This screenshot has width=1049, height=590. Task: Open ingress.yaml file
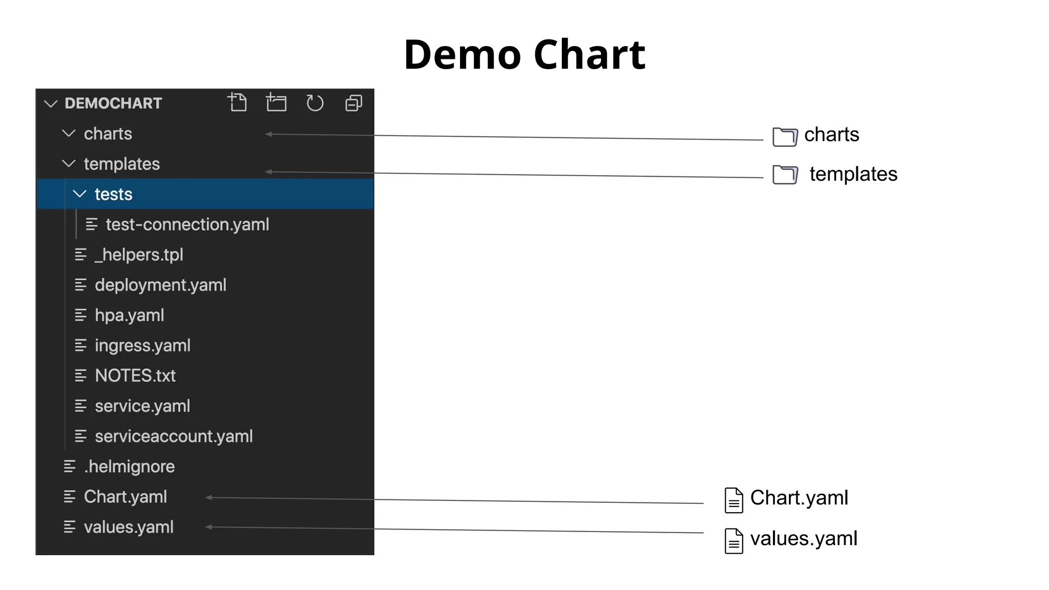(x=142, y=345)
